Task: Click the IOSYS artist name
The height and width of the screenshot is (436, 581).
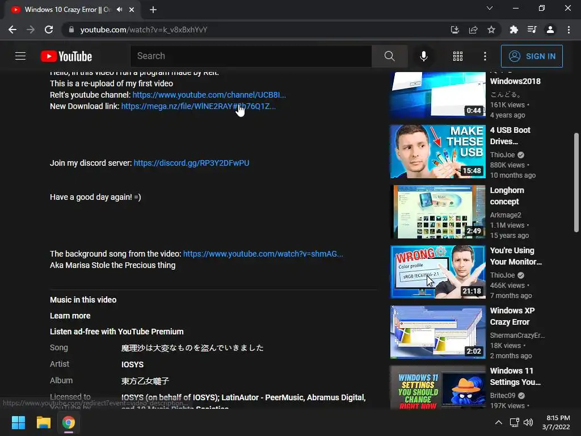Action: [x=132, y=364]
